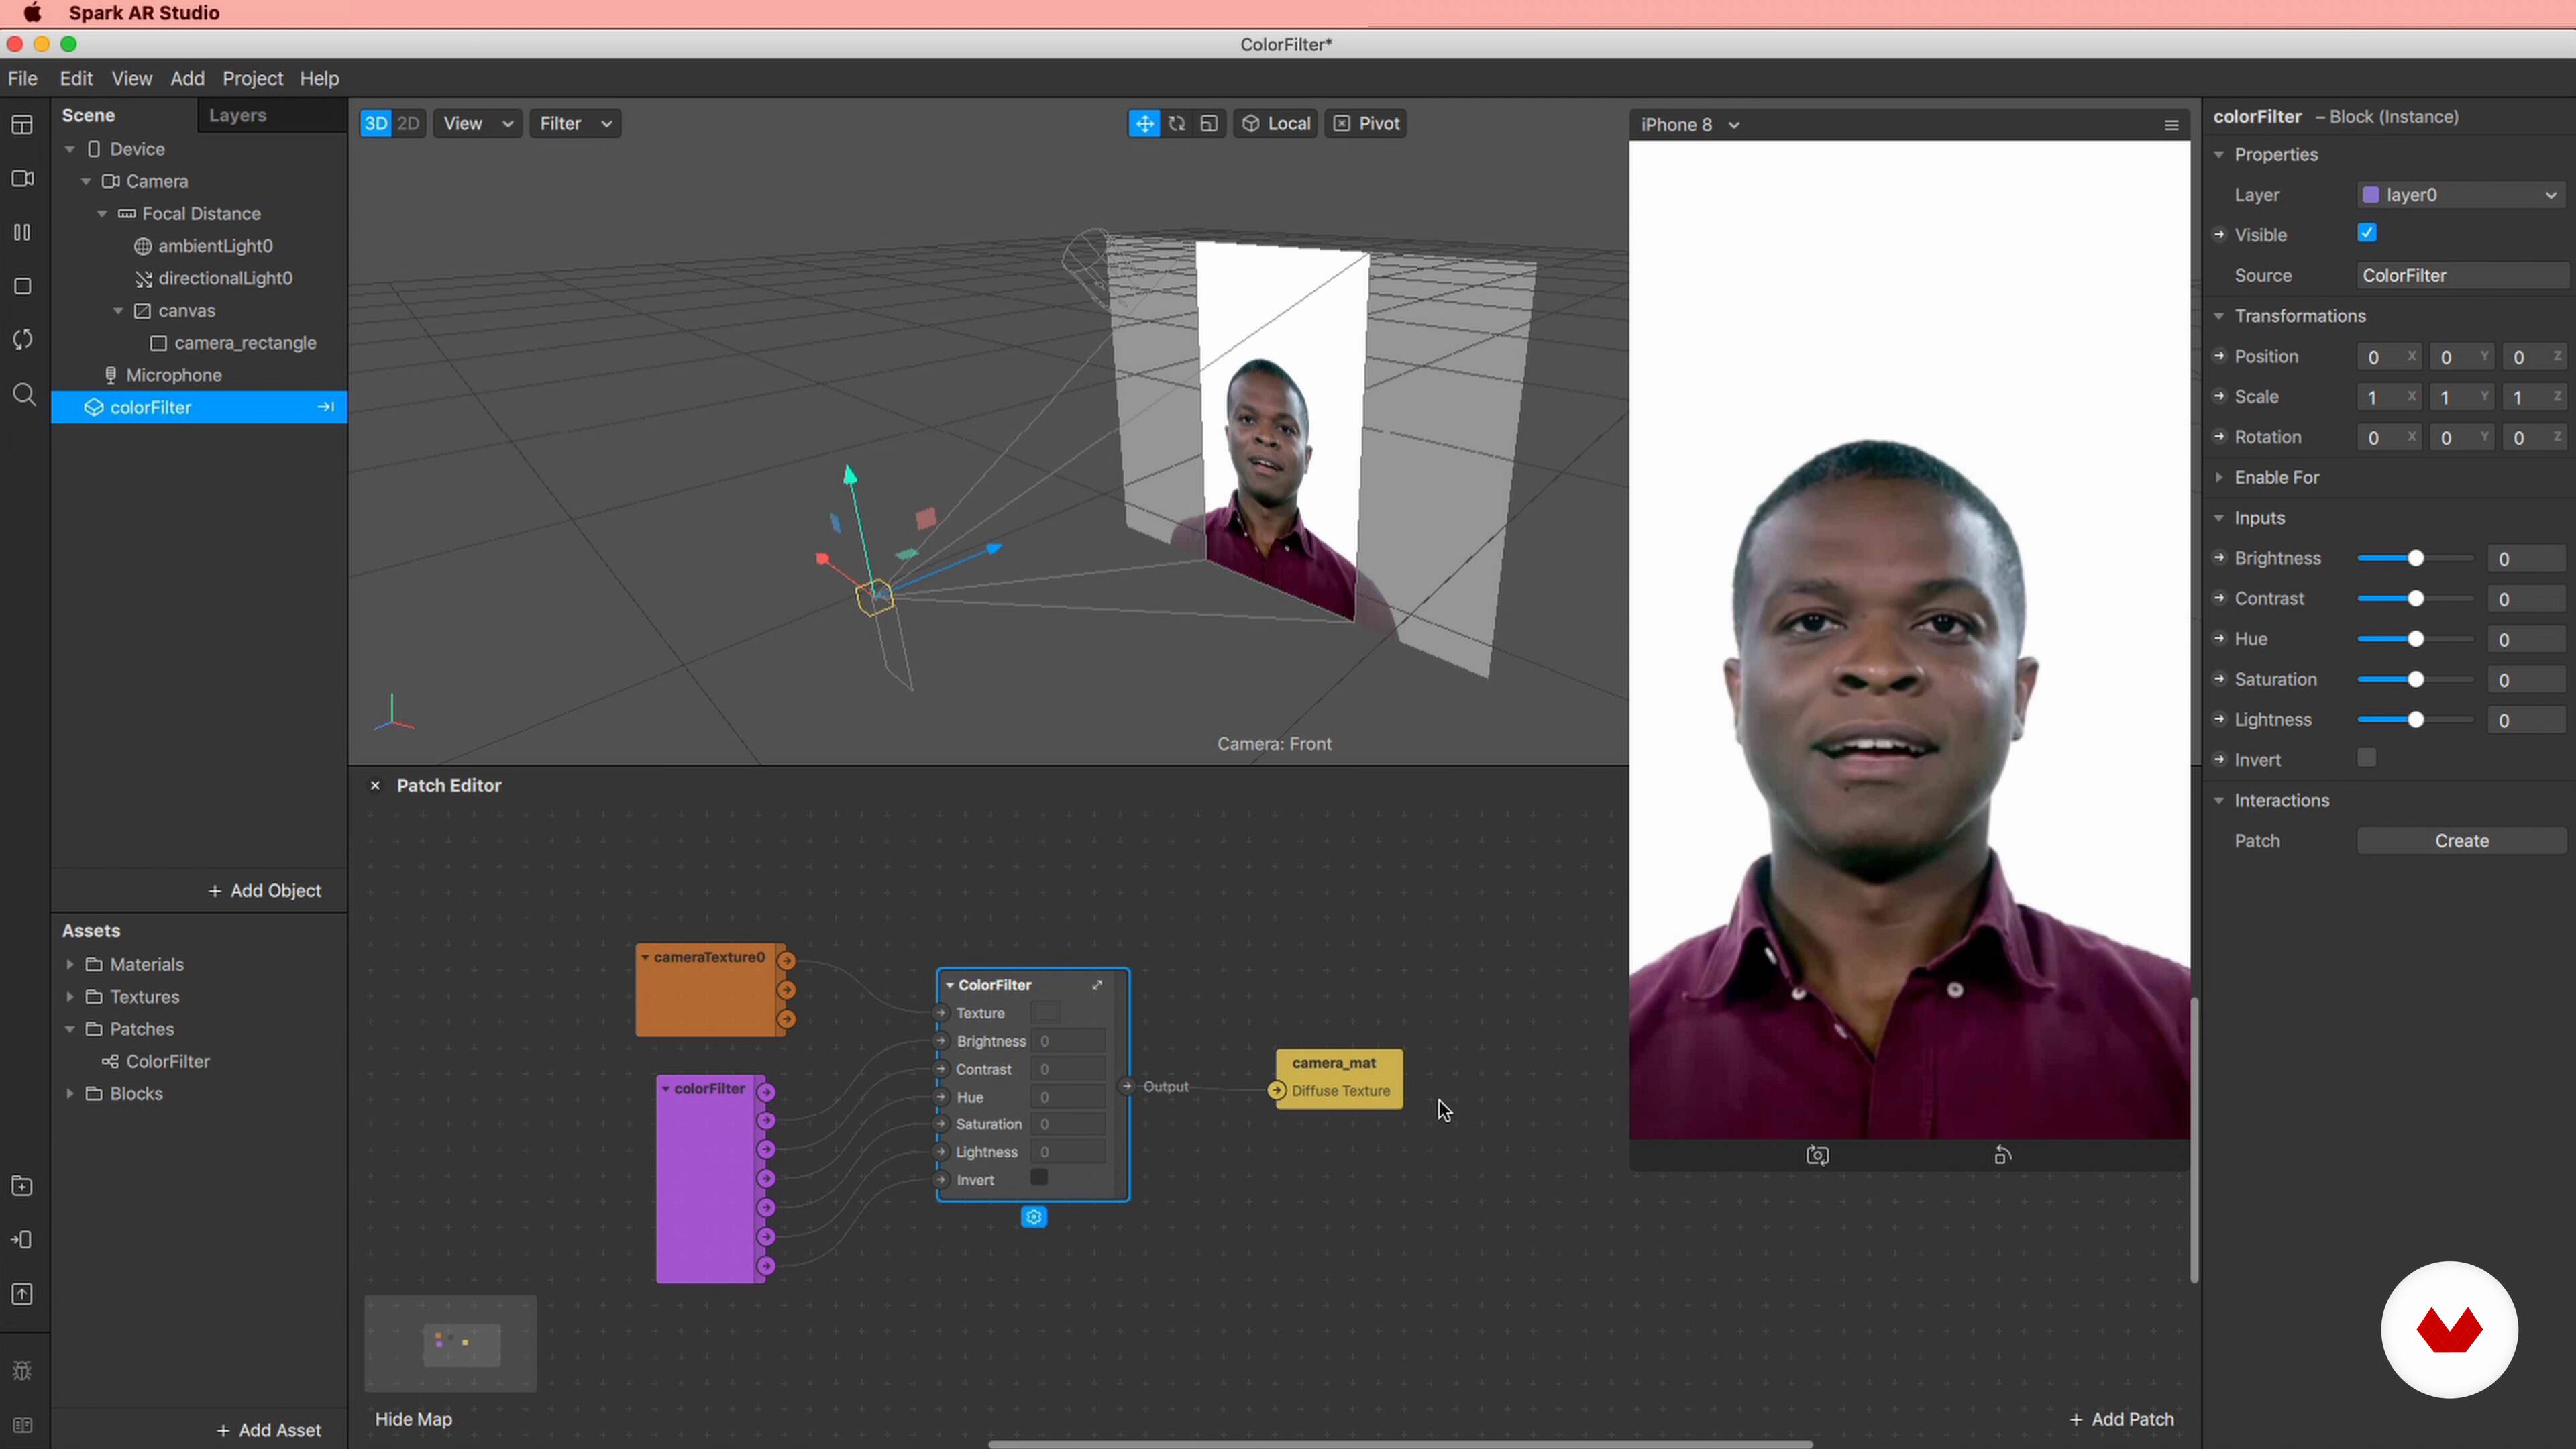Collapse the Transformations section
Screen dimensions: 2576x1449
[x=2220, y=316]
